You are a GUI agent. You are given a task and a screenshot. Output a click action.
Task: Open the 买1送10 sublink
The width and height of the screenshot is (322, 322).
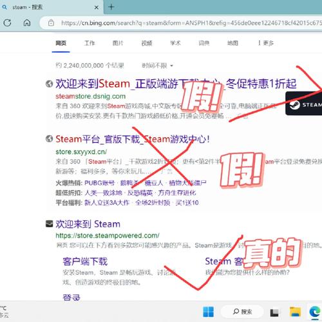187,202
